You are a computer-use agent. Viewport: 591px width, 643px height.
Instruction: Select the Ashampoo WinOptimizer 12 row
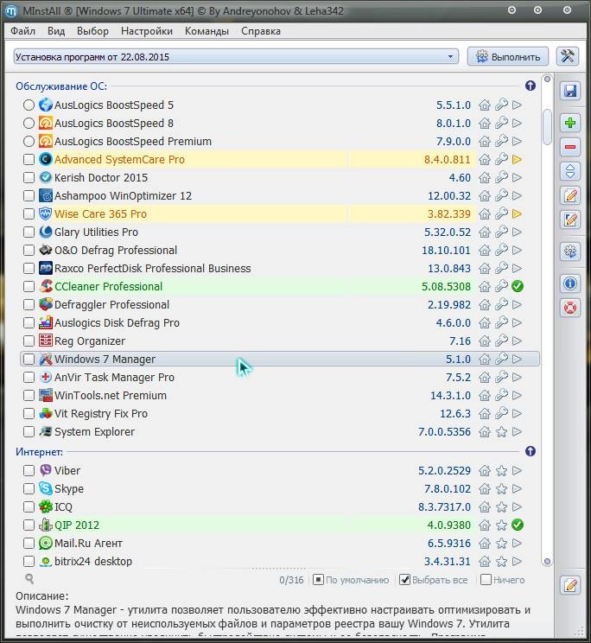280,195
